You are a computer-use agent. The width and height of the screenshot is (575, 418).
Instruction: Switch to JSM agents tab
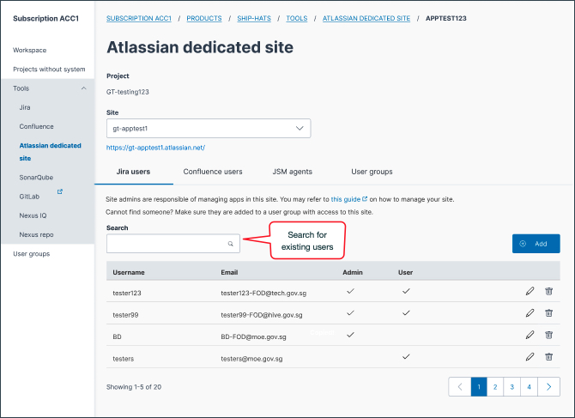click(x=293, y=172)
